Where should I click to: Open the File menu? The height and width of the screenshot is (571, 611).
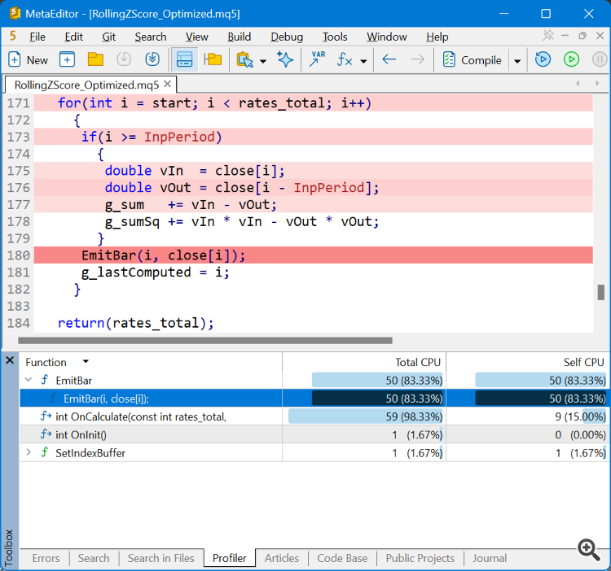tap(37, 37)
